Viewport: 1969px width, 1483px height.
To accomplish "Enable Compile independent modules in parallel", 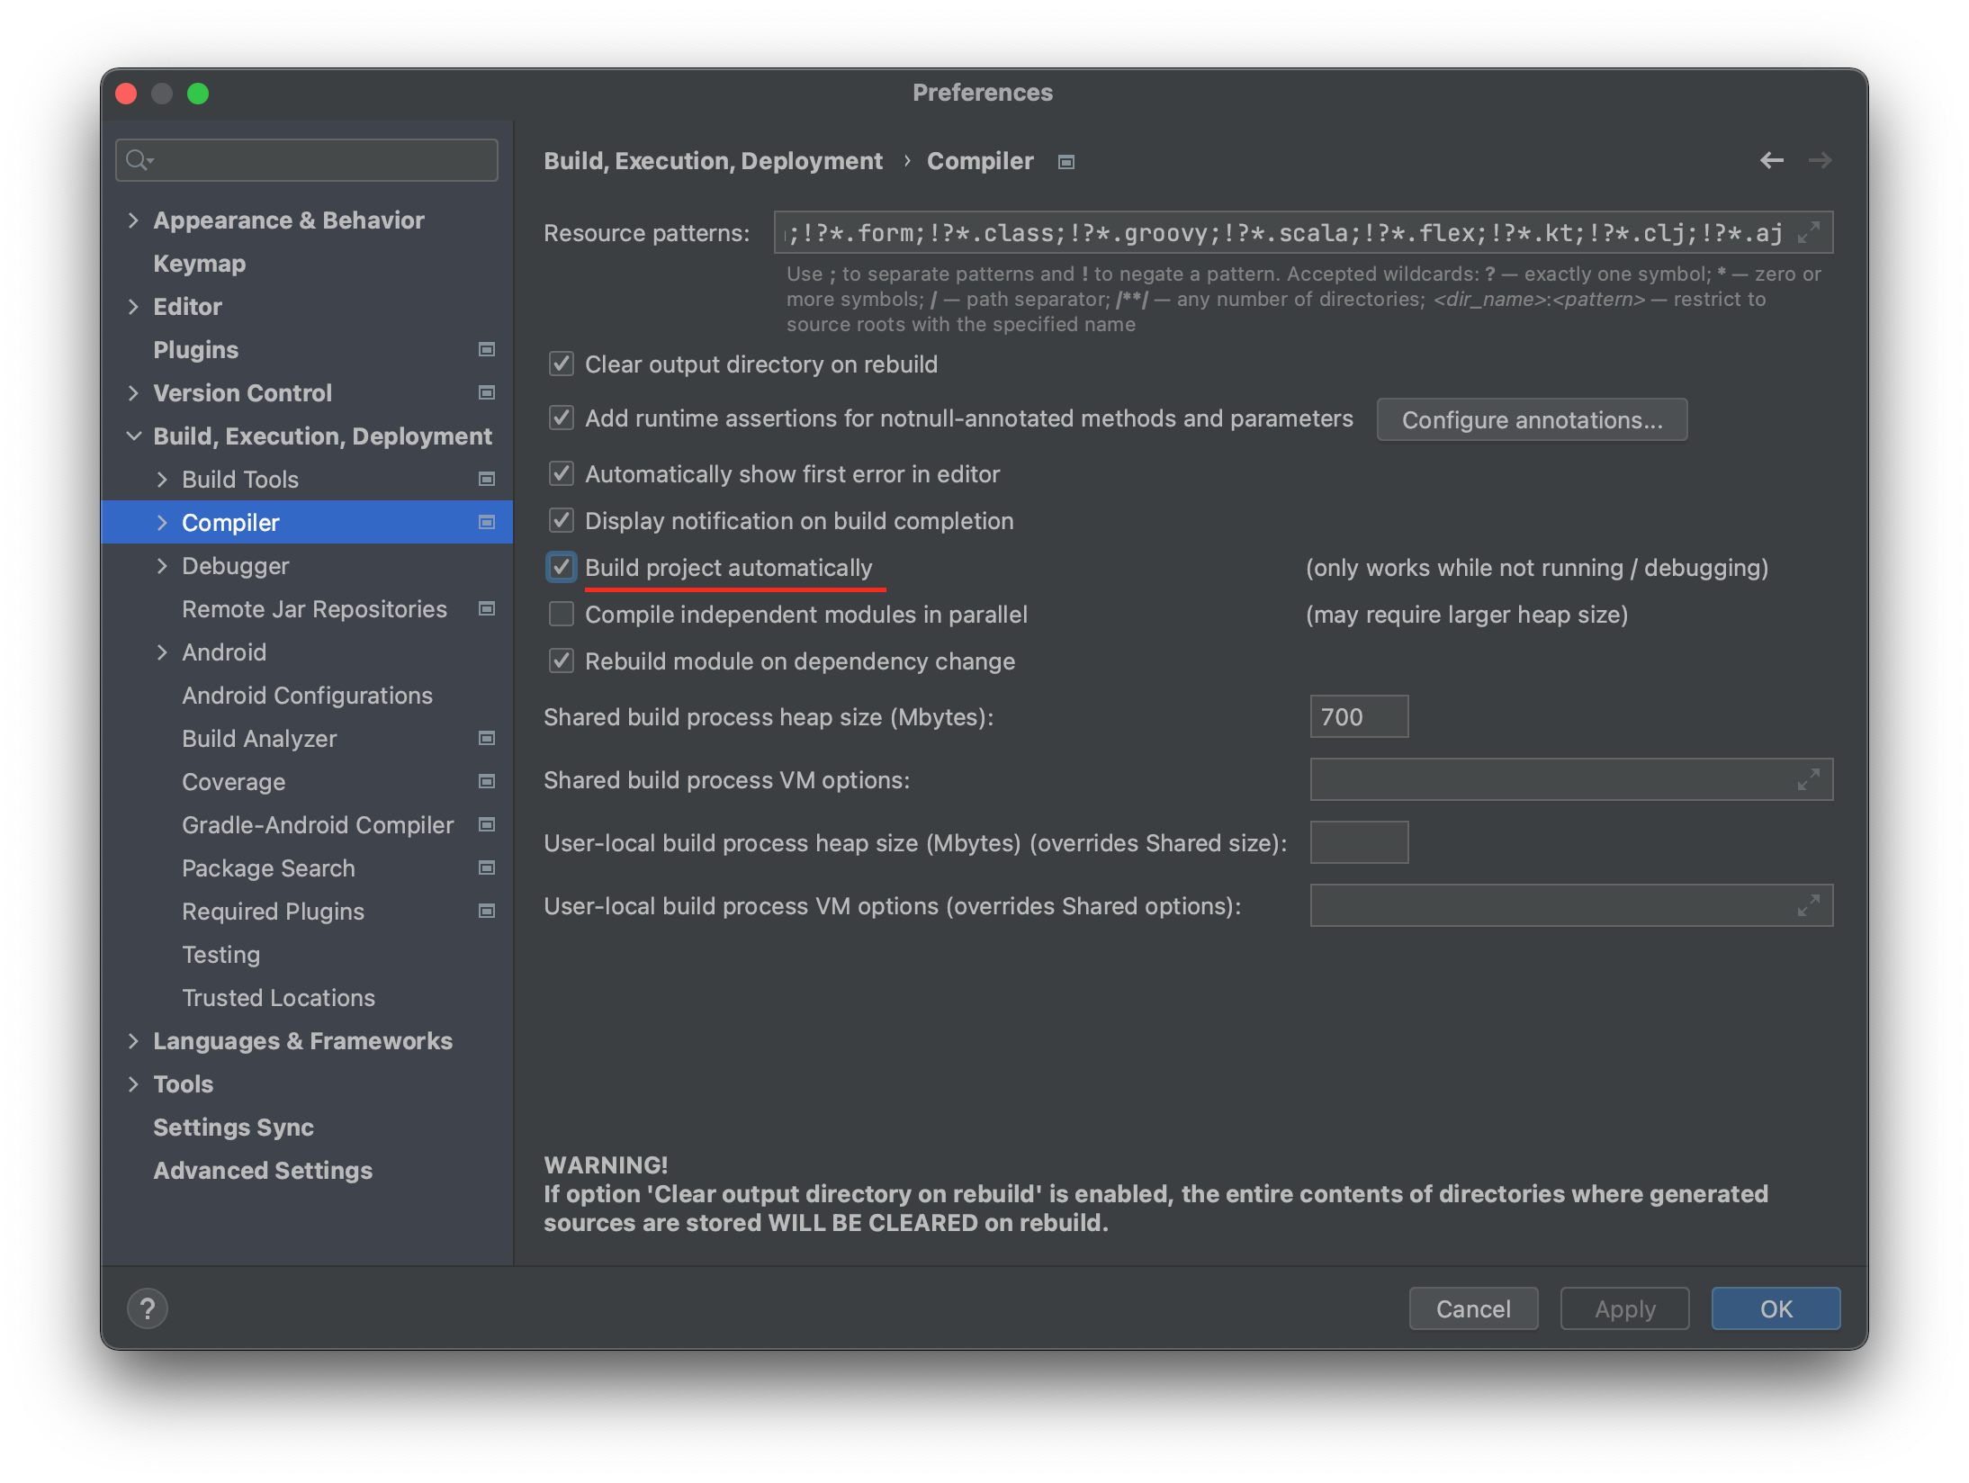I will [562, 614].
